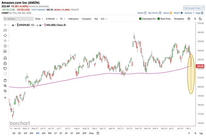Click the double up-arrow collapse icon
206x137 pixels.
pos(195,19)
